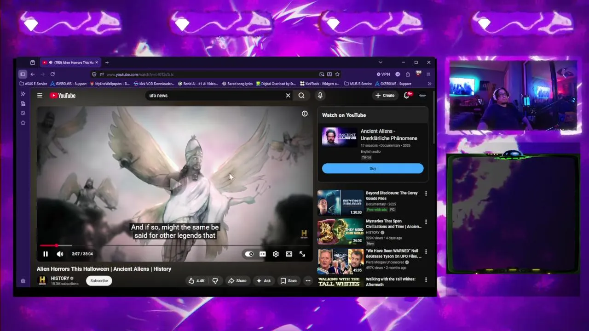The width and height of the screenshot is (589, 331).
Task: Pause the video
Action: [46, 254]
